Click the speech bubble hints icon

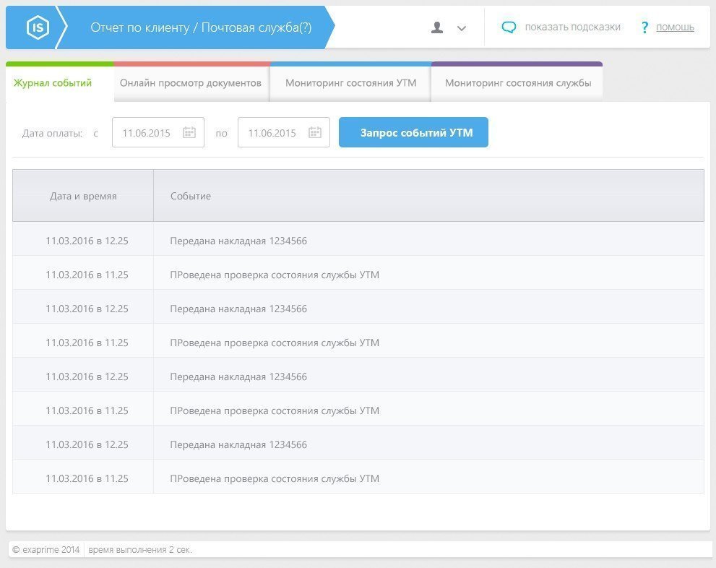click(x=509, y=27)
